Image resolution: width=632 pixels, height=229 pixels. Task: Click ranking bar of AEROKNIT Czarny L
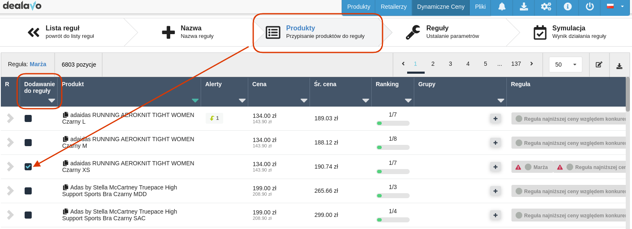[393, 123]
